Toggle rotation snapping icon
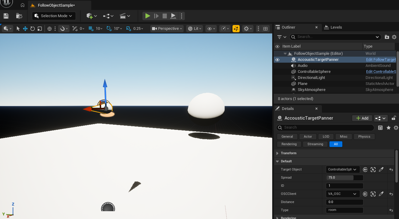The width and height of the screenshot is (399, 219). [x=109, y=29]
